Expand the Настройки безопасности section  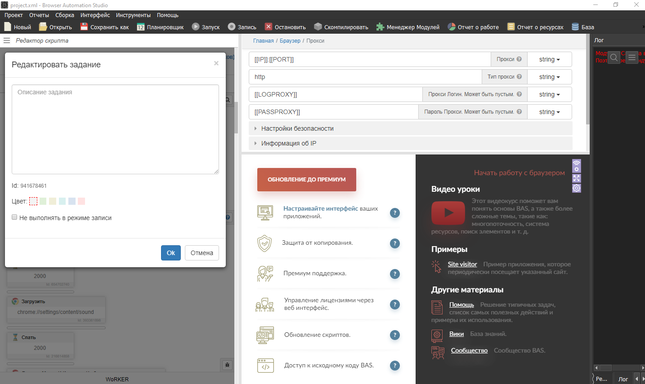(x=298, y=128)
